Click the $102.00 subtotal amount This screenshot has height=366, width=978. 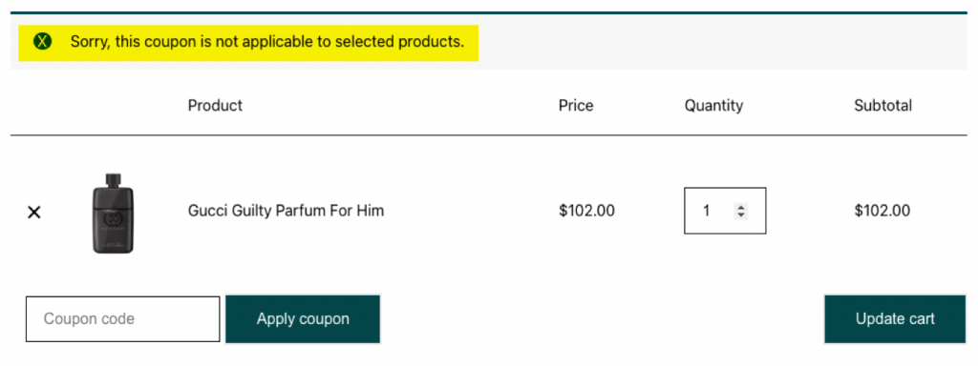(882, 211)
